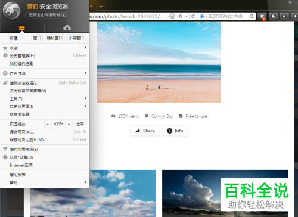
Task: Click the broom icon beside 清除浏览数据
Action: coord(5,83)
